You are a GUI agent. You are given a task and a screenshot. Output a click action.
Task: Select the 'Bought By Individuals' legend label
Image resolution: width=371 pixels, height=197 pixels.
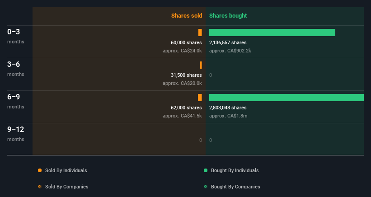pyautogui.click(x=235, y=170)
